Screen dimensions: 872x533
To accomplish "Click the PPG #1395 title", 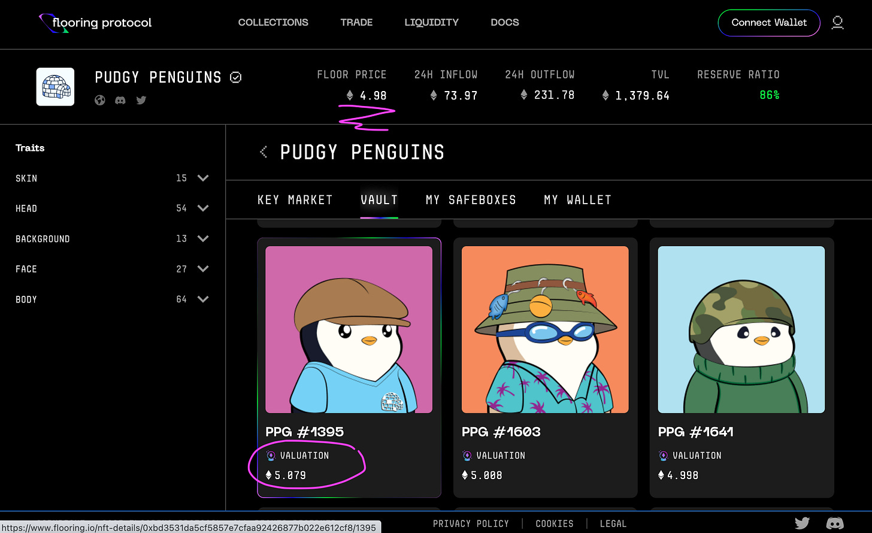I will coord(305,432).
